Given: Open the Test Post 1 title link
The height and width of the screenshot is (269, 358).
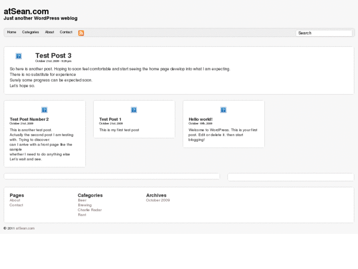Looking at the screenshot, I should click(x=110, y=119).
